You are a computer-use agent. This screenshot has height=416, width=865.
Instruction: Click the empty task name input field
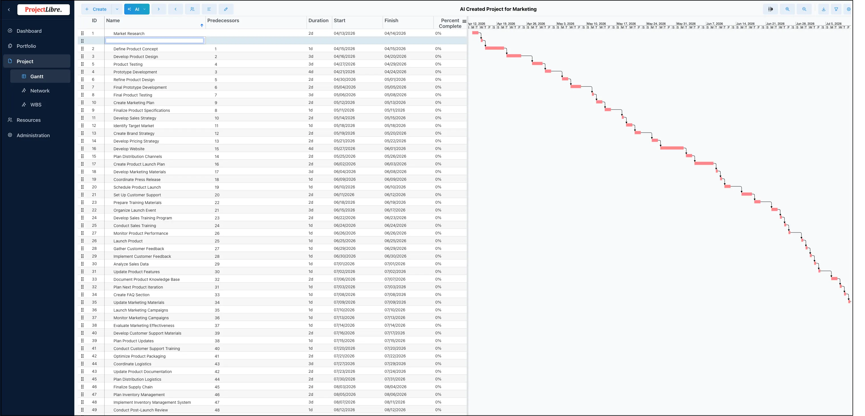click(154, 41)
